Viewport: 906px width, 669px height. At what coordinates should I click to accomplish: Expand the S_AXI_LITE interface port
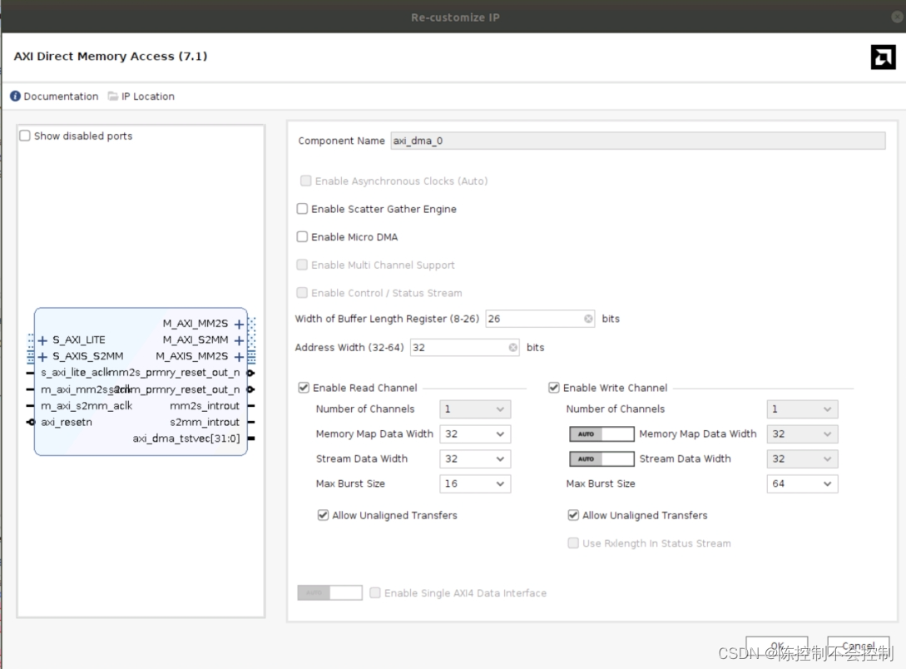coord(42,339)
